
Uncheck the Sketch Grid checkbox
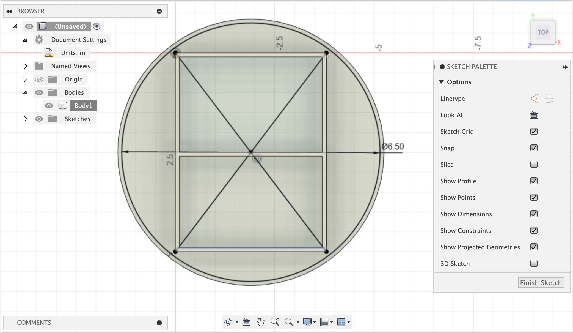click(x=534, y=132)
